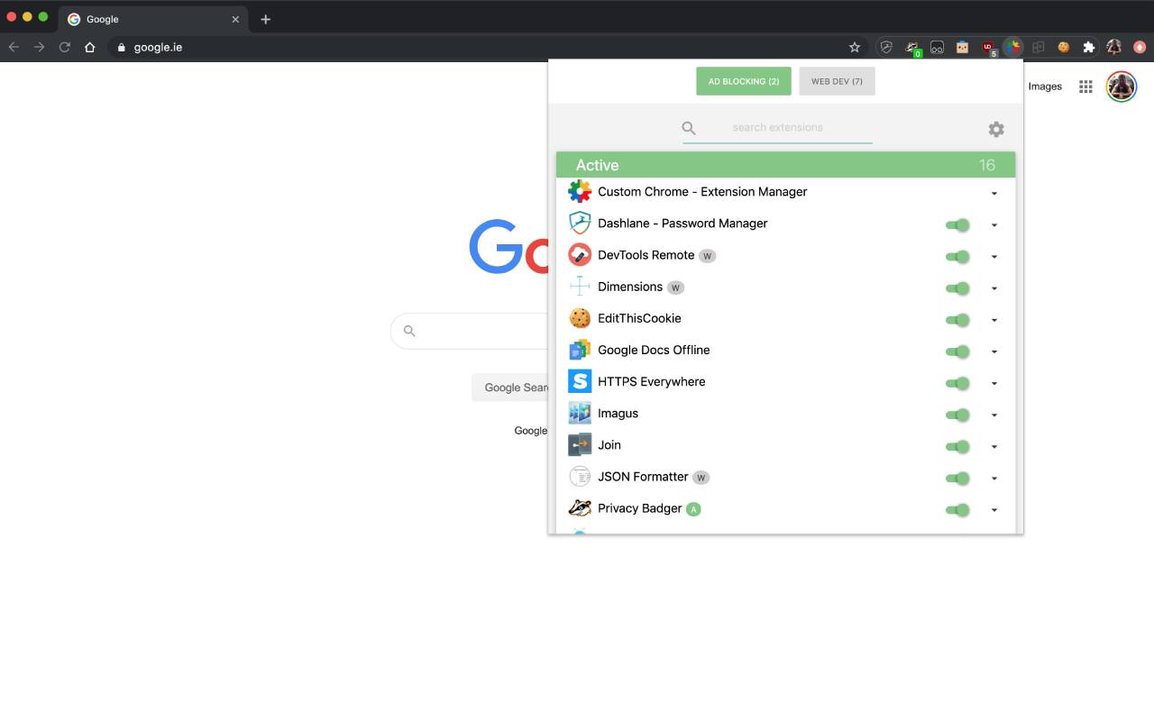This screenshot has height=721, width=1154.
Task: Open the Images link on Google
Action: 1045,87
